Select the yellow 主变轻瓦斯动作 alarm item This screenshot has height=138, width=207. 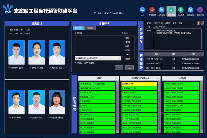pos(139,84)
